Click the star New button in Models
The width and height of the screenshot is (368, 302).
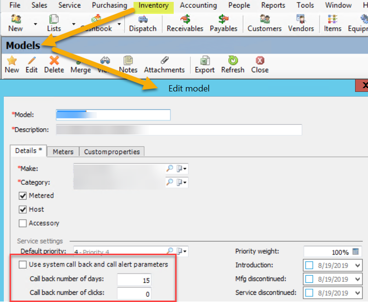point(12,65)
